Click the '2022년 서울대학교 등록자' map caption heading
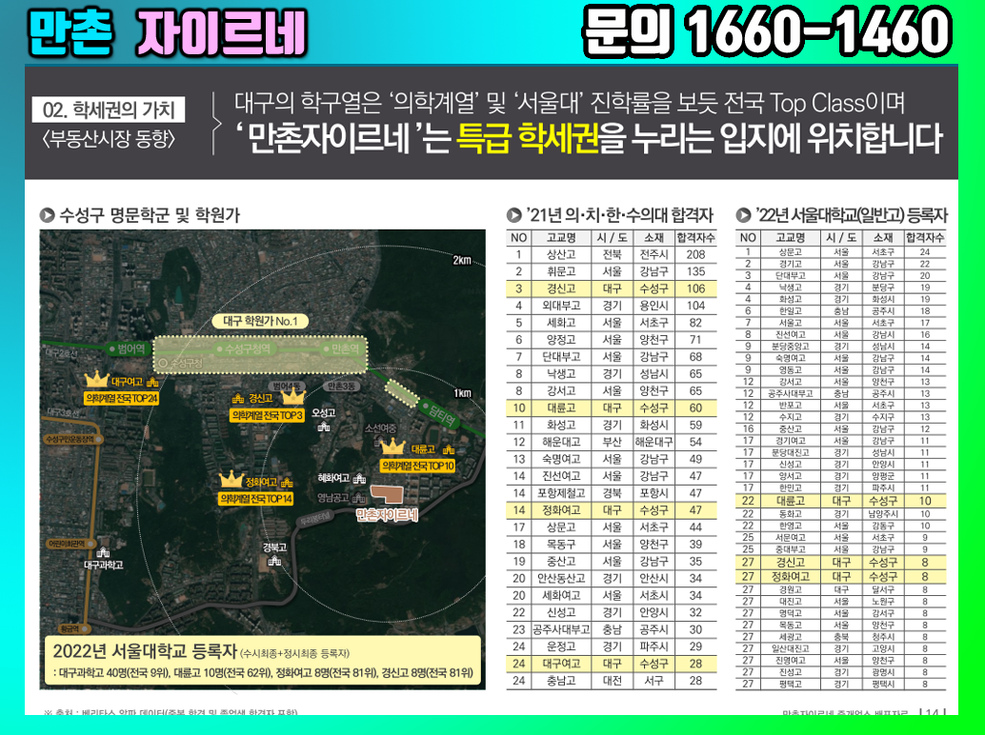Screen dimensions: 985x735 145,651
